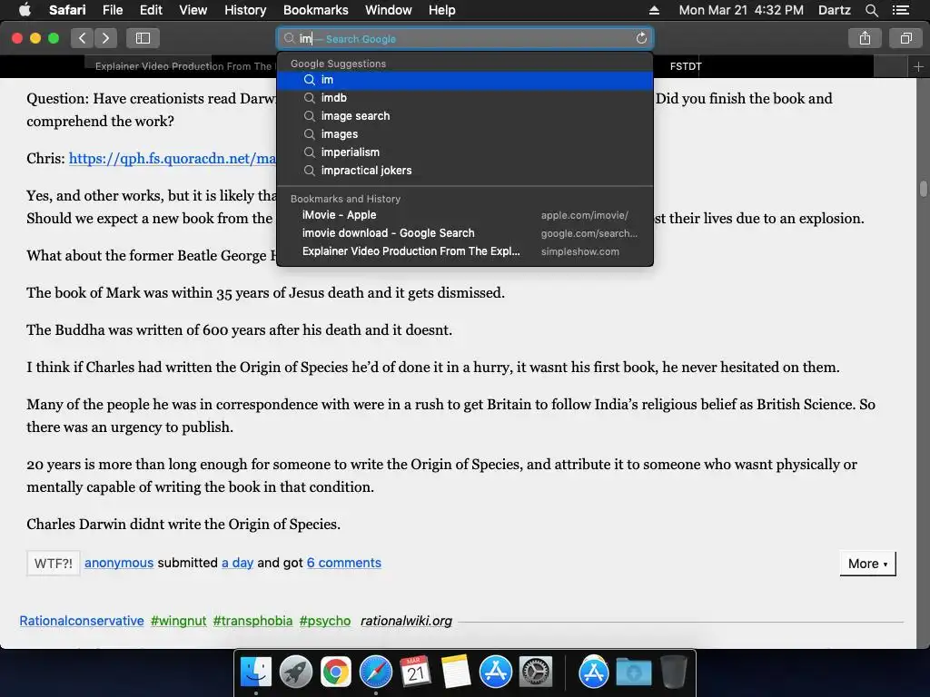This screenshot has height=697, width=930.
Task: Click the eject icon in menu bar
Action: point(654,10)
